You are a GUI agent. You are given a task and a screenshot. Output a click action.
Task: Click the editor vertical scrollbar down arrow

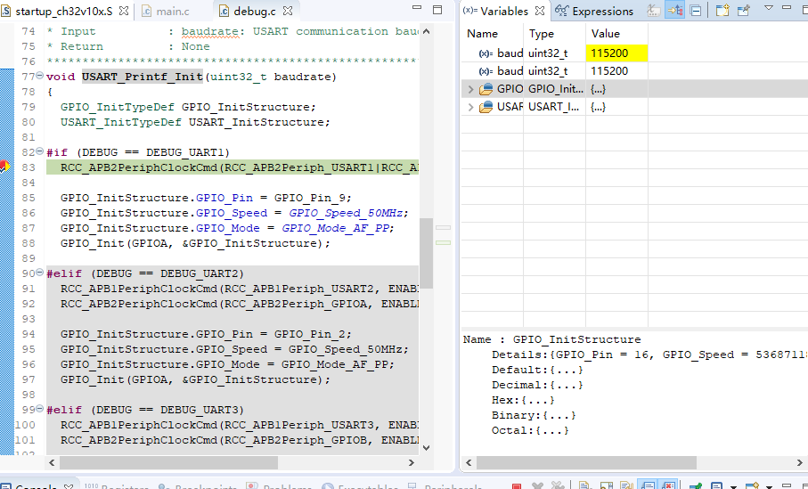(x=426, y=447)
